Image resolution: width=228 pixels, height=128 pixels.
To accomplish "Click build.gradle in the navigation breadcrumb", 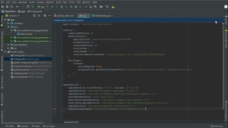I will tap(35, 11).
